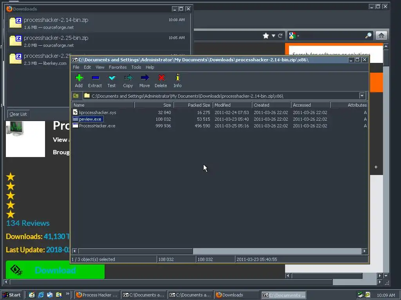Select the kprocesshacker.sys file name
Screen dimensions: 401x300
coord(98,112)
